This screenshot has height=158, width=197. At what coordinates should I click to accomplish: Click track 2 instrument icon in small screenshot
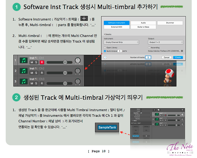click(x=157, y=119)
